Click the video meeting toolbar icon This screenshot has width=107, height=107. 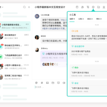click(x=59, y=83)
